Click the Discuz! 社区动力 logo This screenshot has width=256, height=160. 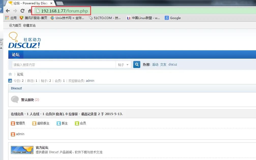[24, 40]
